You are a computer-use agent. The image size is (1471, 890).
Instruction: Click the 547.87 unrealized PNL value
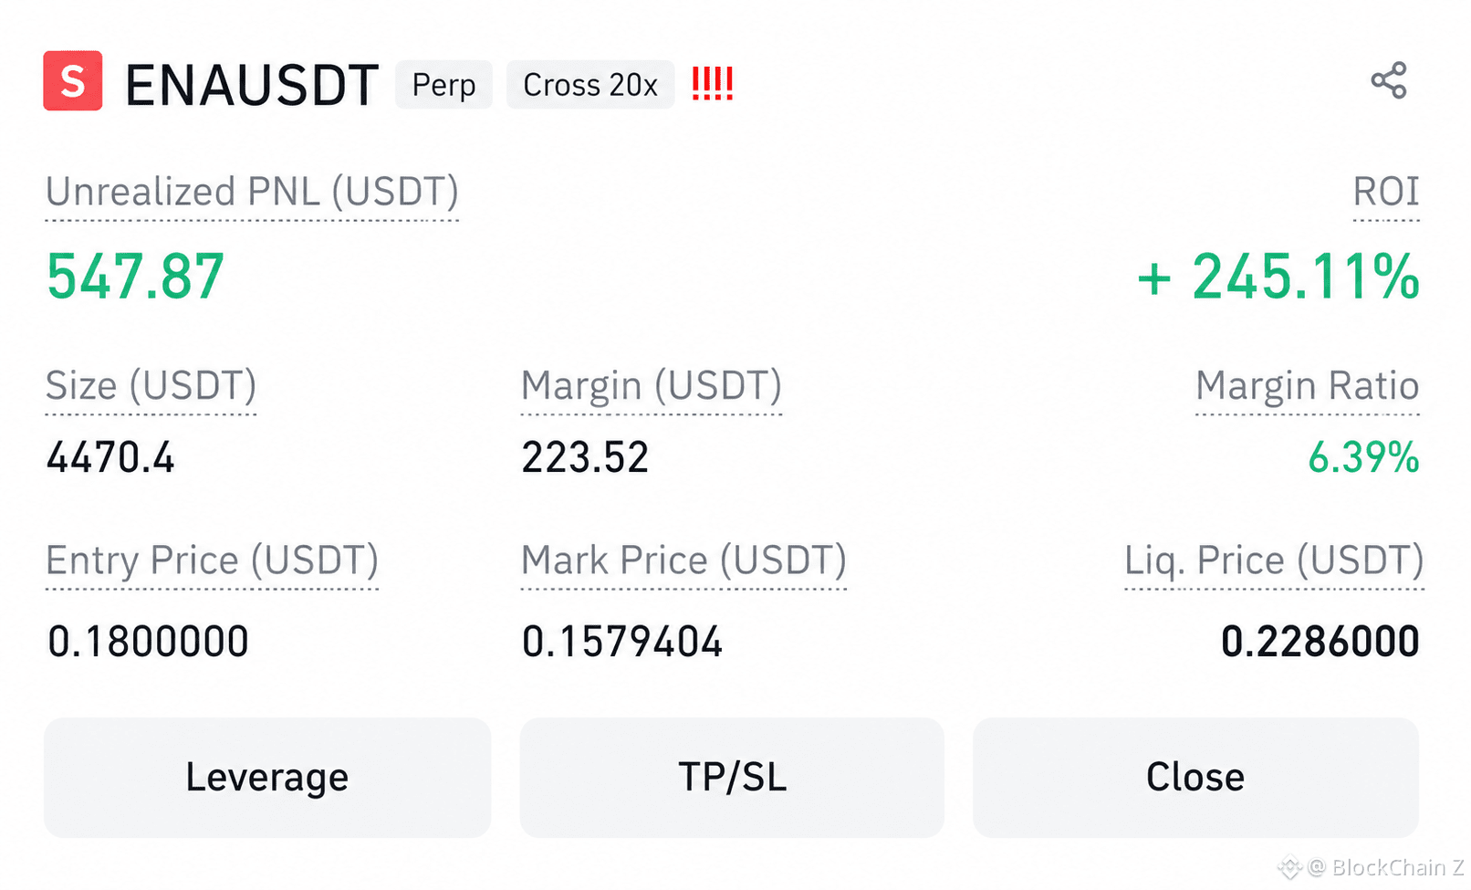(135, 277)
